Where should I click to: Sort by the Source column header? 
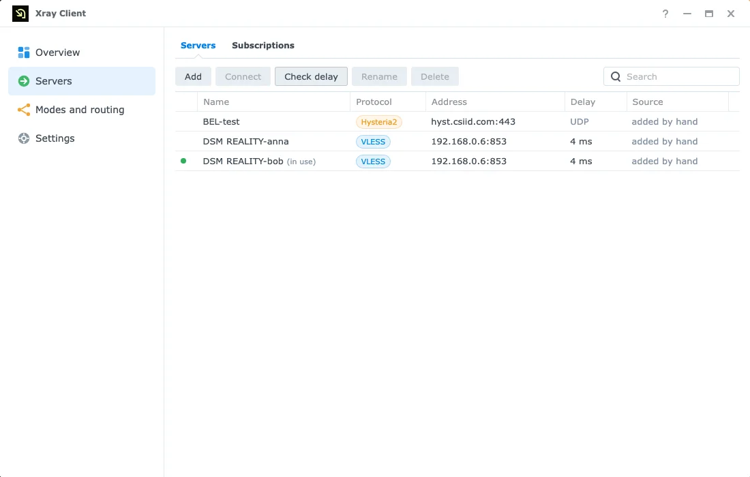point(677,102)
